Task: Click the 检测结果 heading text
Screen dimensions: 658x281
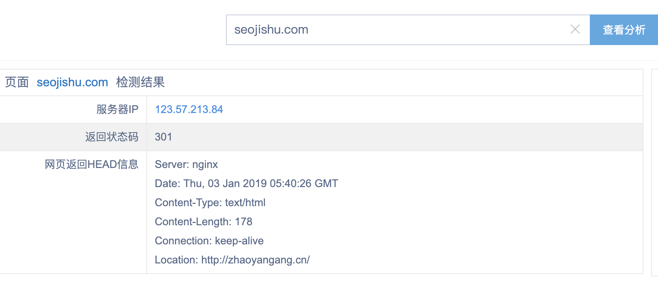Action: (140, 82)
